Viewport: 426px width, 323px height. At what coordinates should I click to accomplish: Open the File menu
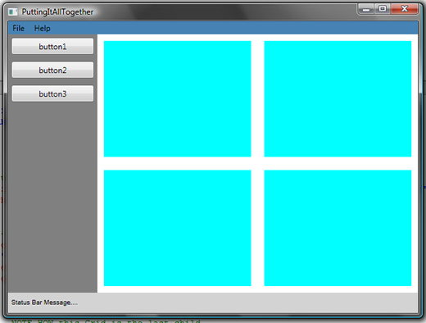[18, 28]
